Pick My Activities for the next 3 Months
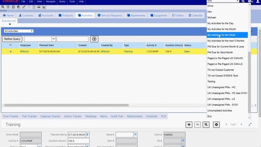Viewport: 261px width, 147px height. [x=226, y=41]
